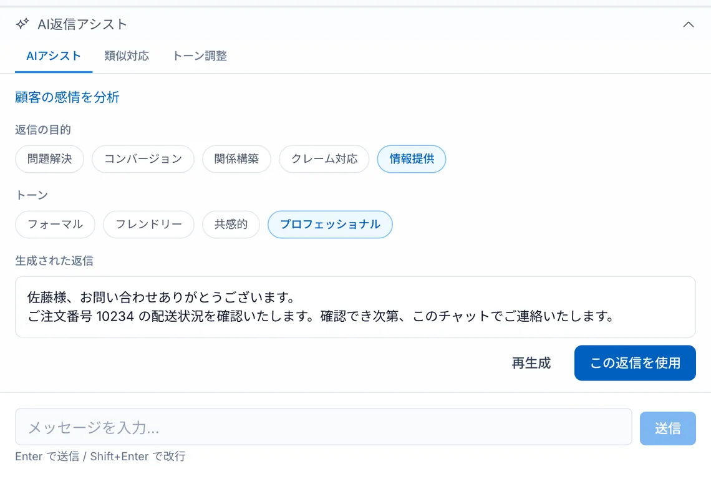This screenshot has height=479, width=711.
Task: Select the 問題解決 purpose chip
Action: pyautogui.click(x=49, y=159)
